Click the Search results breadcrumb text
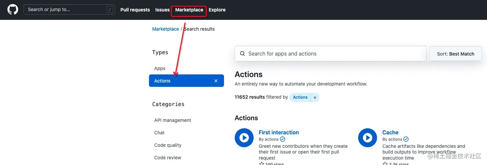Screen dimensions: 487x165 199,29
